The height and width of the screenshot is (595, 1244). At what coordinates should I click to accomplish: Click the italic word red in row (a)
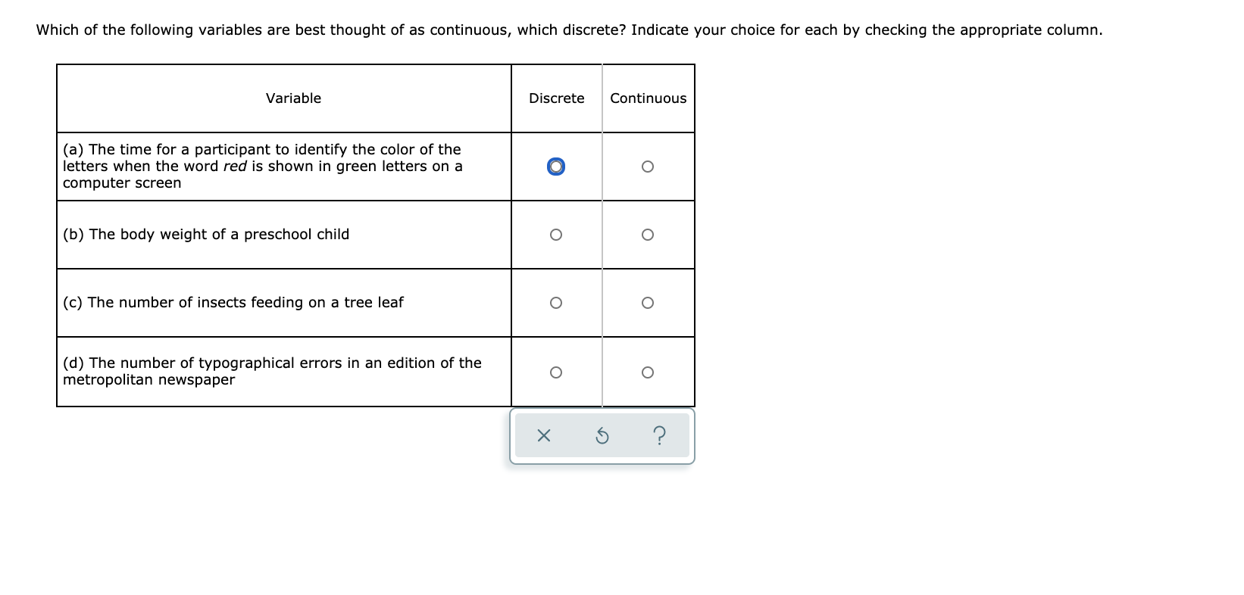coord(235,166)
